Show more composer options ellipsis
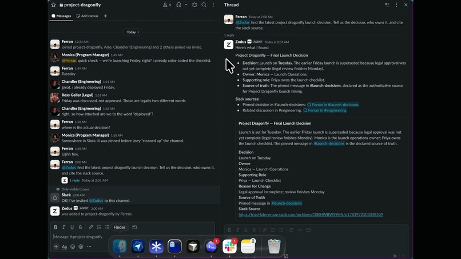 click(x=89, y=246)
